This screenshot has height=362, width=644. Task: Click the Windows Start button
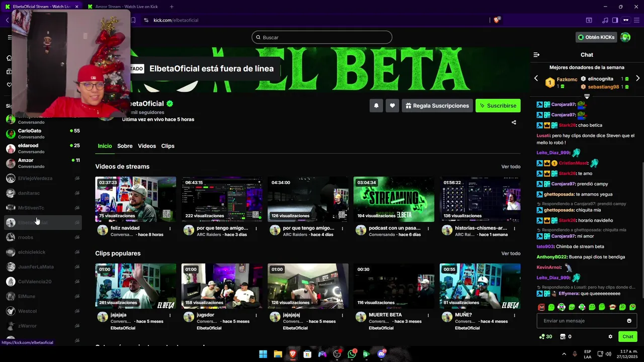pos(263,354)
